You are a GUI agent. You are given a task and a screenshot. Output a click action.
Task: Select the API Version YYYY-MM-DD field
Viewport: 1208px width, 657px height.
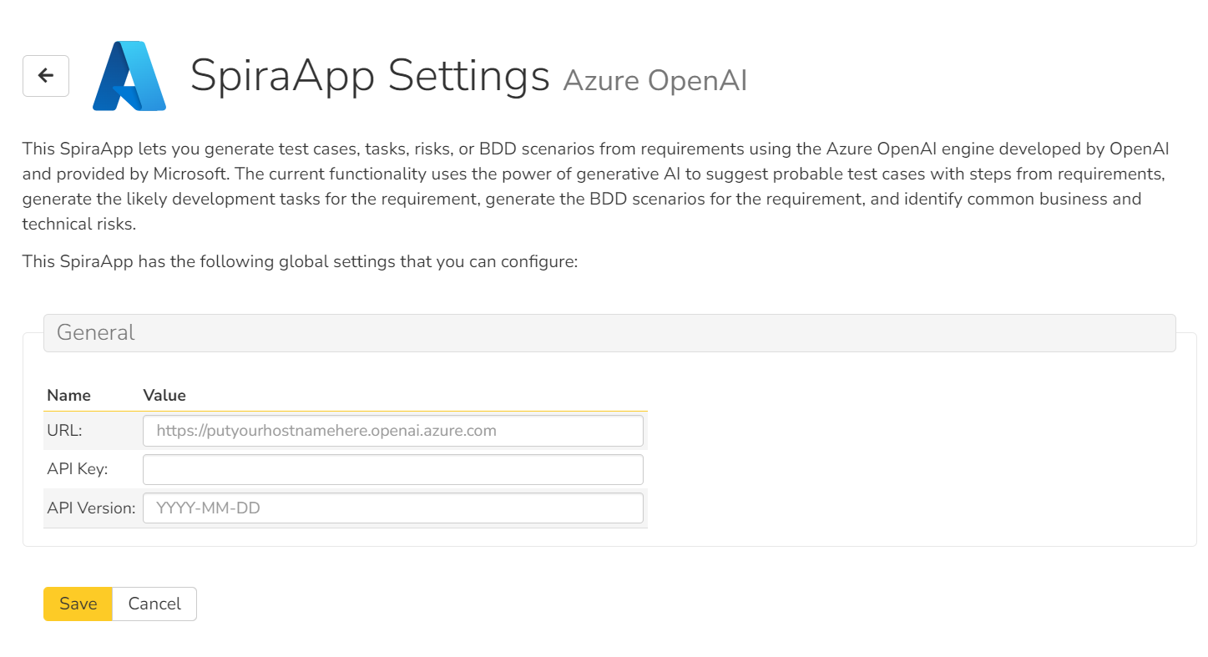click(392, 508)
